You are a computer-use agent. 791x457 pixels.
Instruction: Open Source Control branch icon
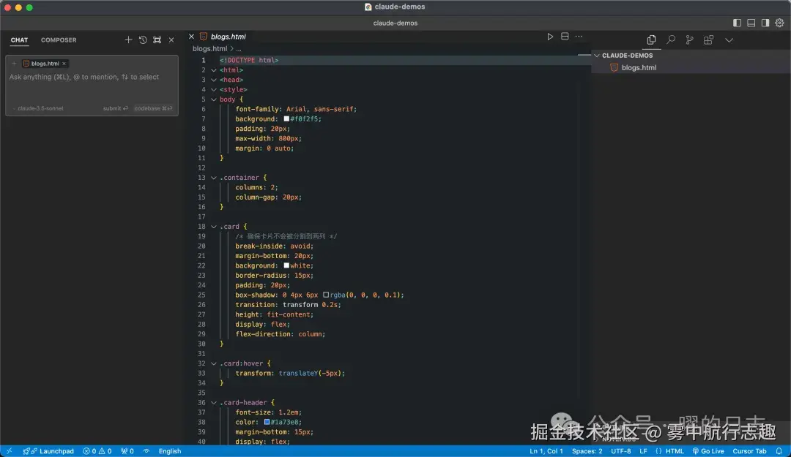pyautogui.click(x=689, y=39)
